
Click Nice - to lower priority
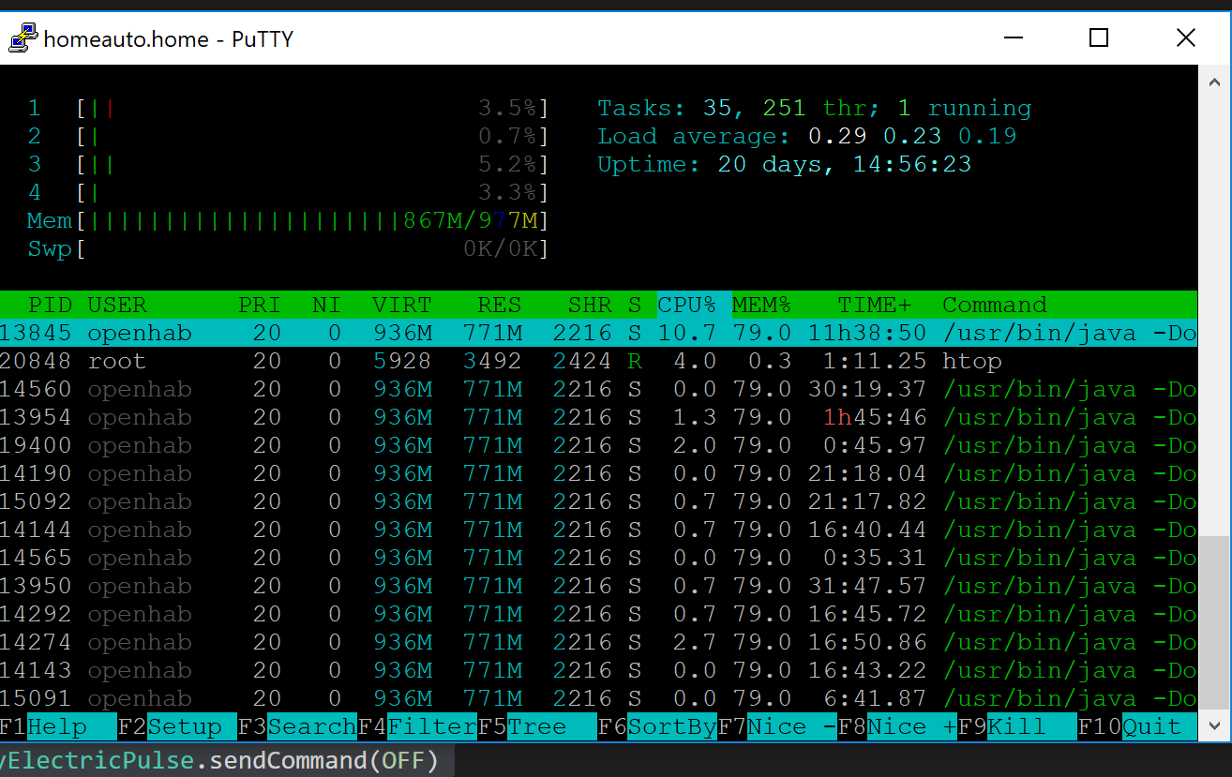[791, 727]
